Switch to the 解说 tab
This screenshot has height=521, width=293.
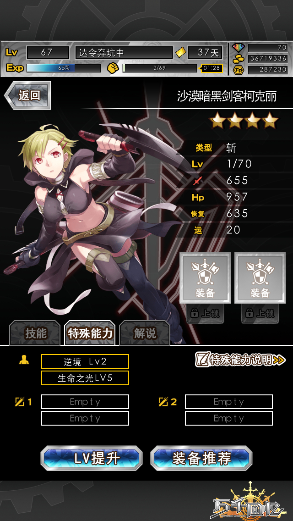pyautogui.click(x=145, y=333)
